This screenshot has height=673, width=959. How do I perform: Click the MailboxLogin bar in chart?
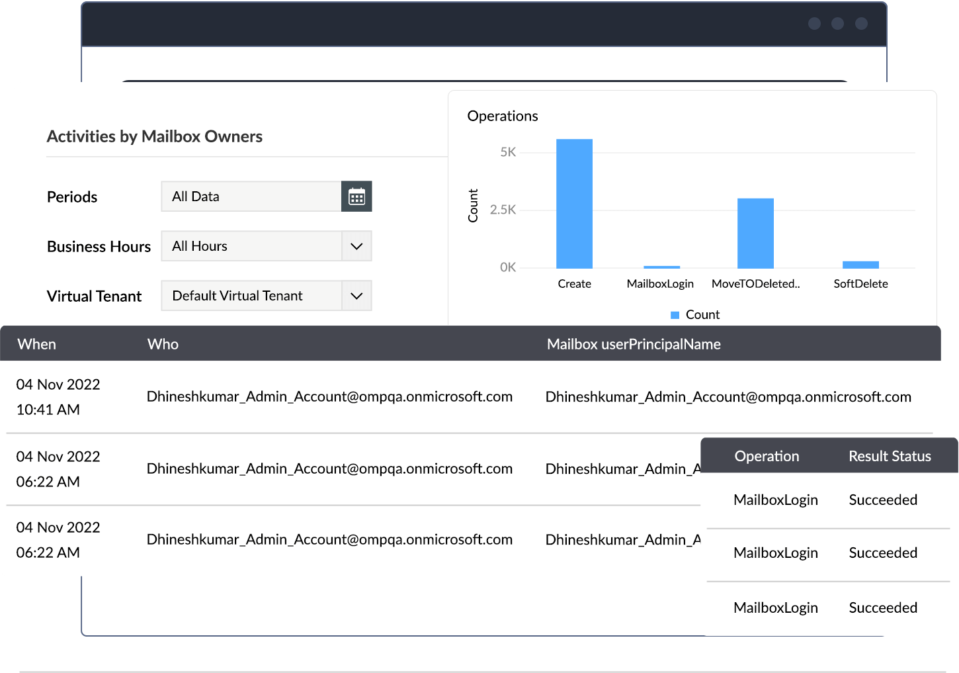point(661,267)
